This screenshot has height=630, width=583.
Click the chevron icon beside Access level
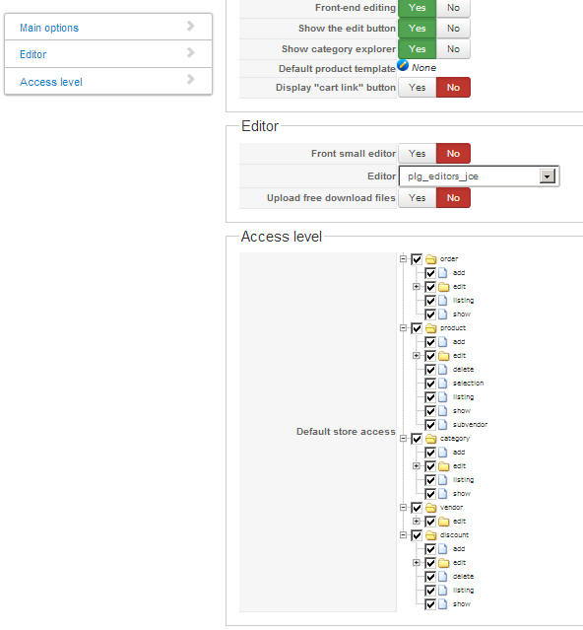coord(191,79)
